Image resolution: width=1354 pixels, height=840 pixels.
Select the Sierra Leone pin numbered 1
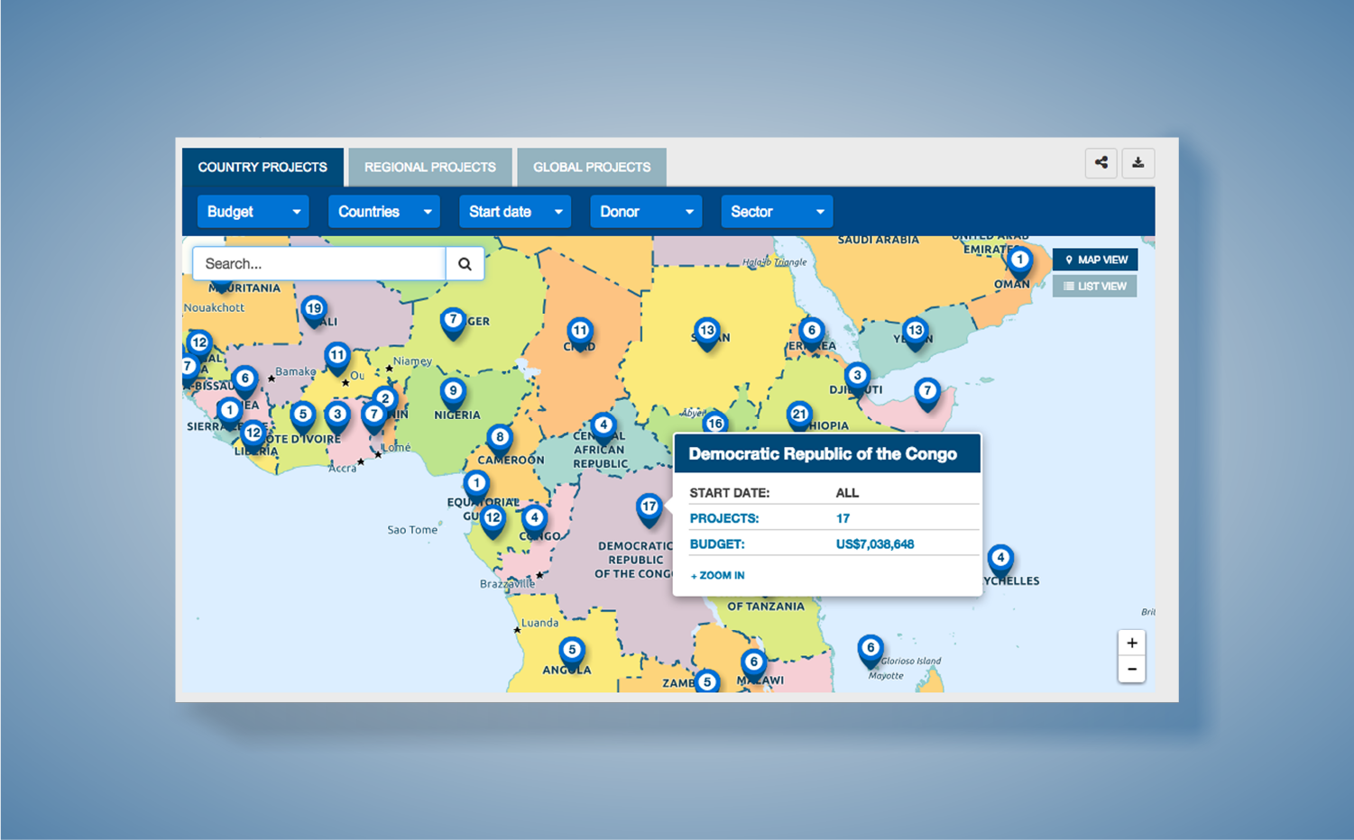click(229, 414)
